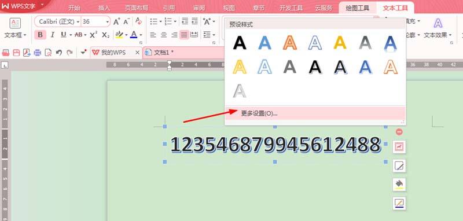This screenshot has height=221, width=463.
Task: Click the Line spacing icon
Action: (207, 35)
